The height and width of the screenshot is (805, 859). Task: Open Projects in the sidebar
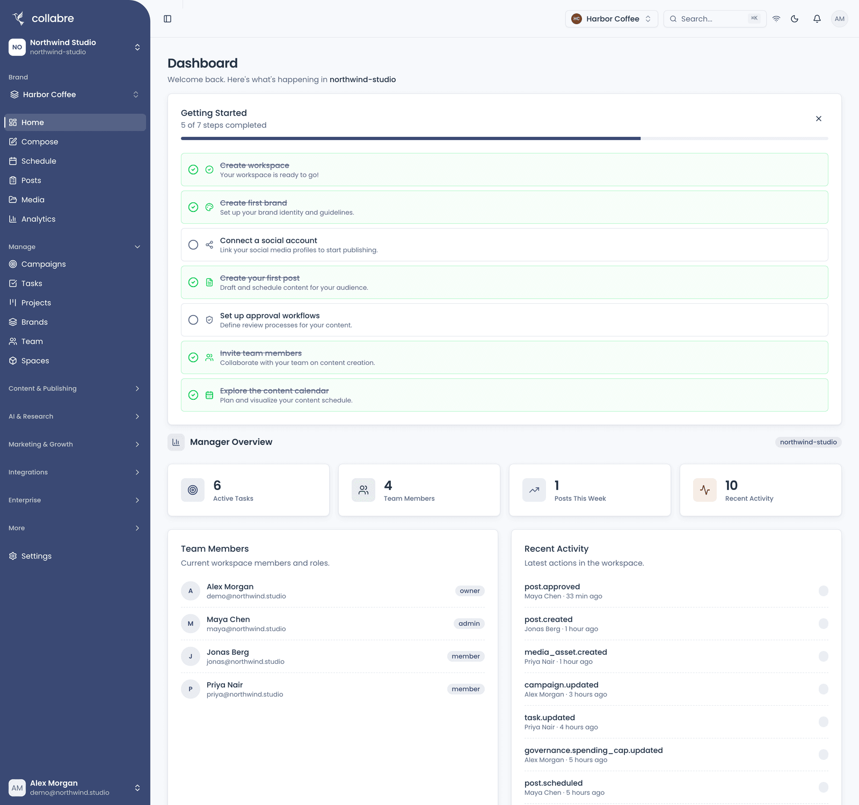(75, 303)
